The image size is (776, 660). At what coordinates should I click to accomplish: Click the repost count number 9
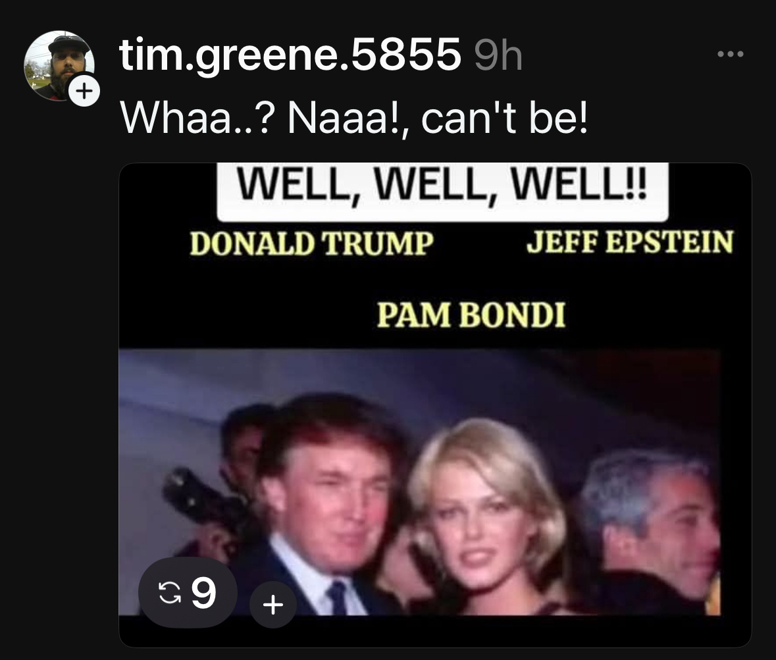(x=204, y=592)
